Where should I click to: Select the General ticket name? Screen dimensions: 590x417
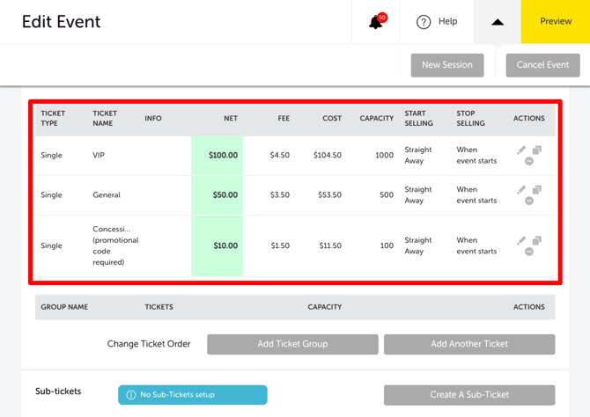coord(107,195)
